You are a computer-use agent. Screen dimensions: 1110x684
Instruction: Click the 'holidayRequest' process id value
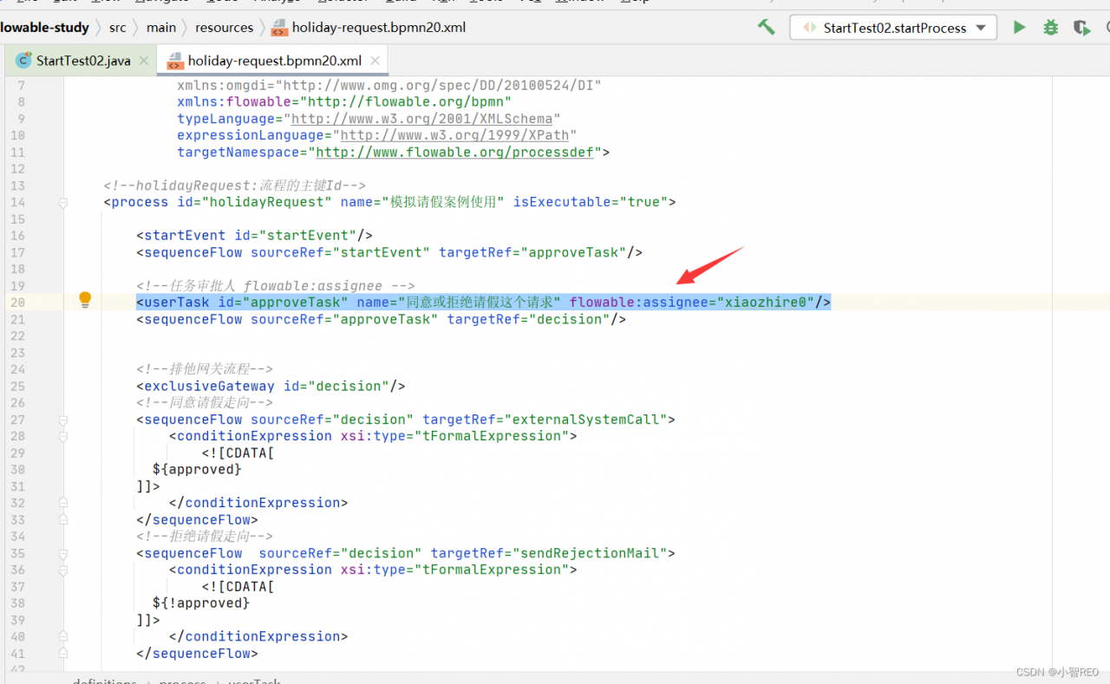(x=265, y=202)
